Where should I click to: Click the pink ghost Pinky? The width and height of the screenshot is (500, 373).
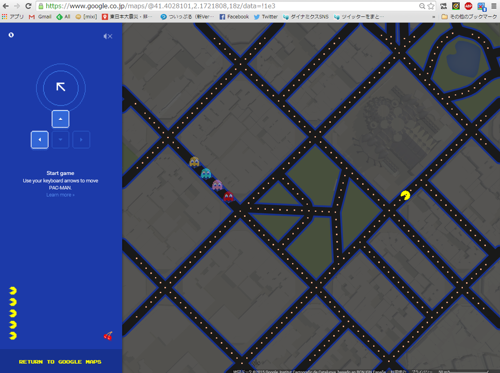(x=217, y=185)
